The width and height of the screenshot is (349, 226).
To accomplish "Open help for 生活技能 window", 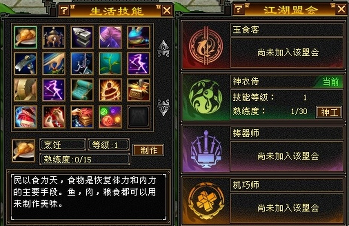I will (x=64, y=10).
